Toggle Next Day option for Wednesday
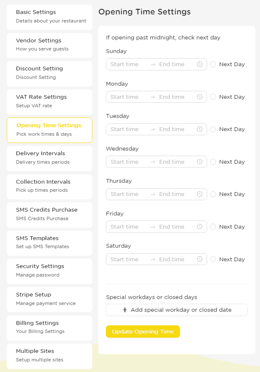260x372 pixels. click(213, 162)
